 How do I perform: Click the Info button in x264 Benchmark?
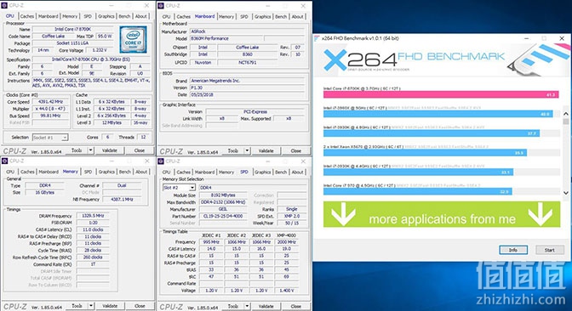pyautogui.click(x=513, y=250)
